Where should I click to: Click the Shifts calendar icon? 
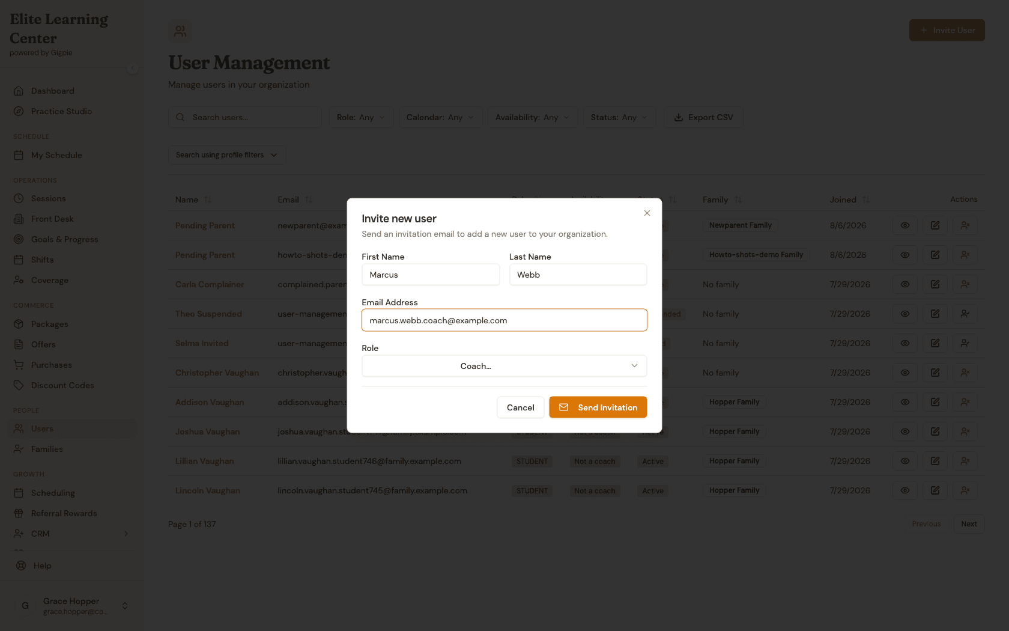click(x=19, y=260)
